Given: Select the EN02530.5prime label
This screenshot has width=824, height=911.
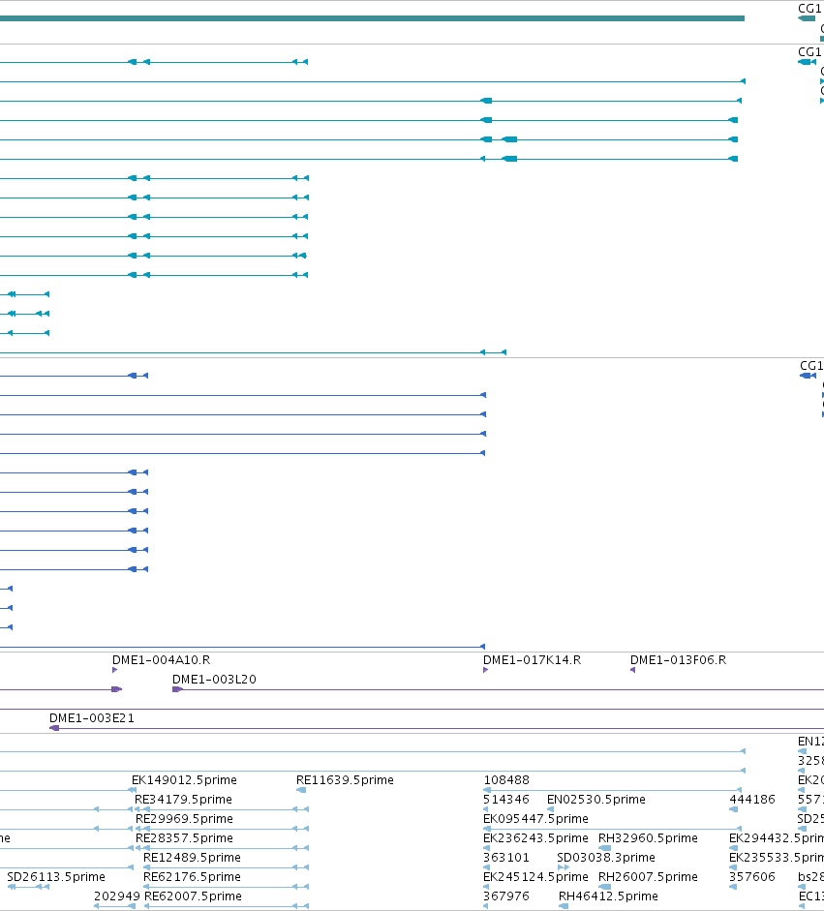Looking at the screenshot, I should pyautogui.click(x=596, y=800).
